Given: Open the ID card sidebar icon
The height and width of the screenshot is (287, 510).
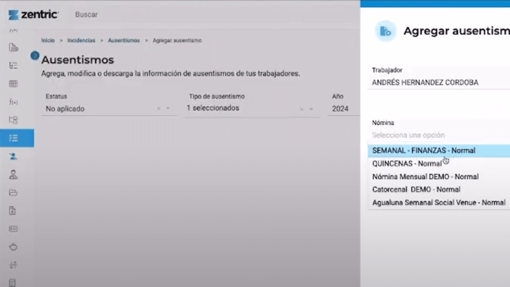Looking at the screenshot, I should click(13, 229).
